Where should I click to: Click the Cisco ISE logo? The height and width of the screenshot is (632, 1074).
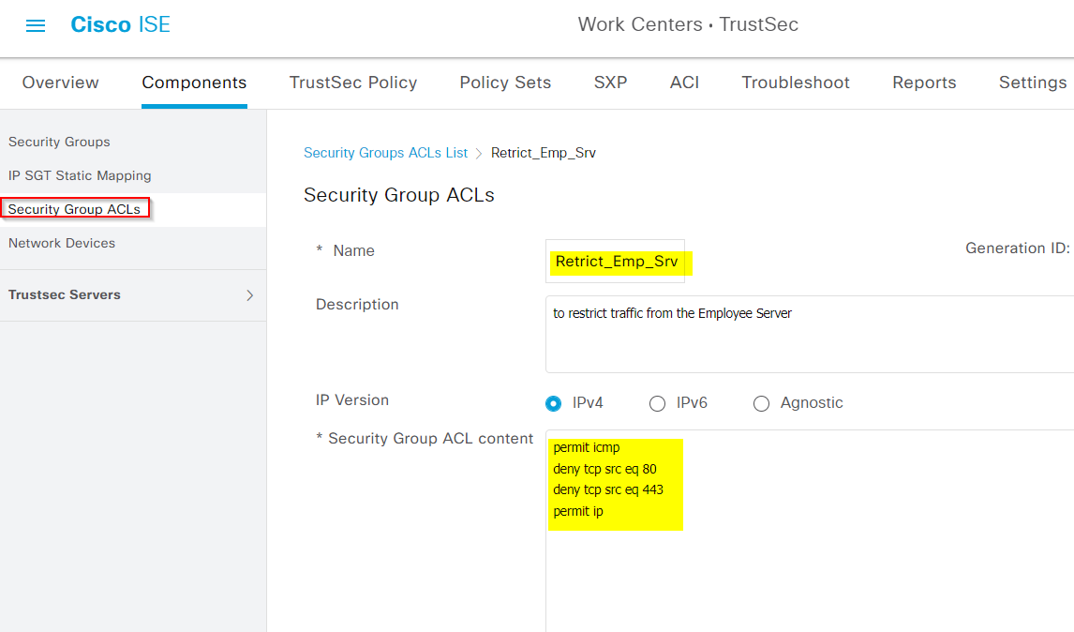121,24
